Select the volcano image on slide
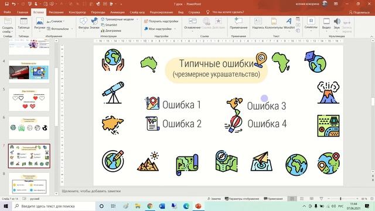The image size is (375, 211). click(328, 93)
